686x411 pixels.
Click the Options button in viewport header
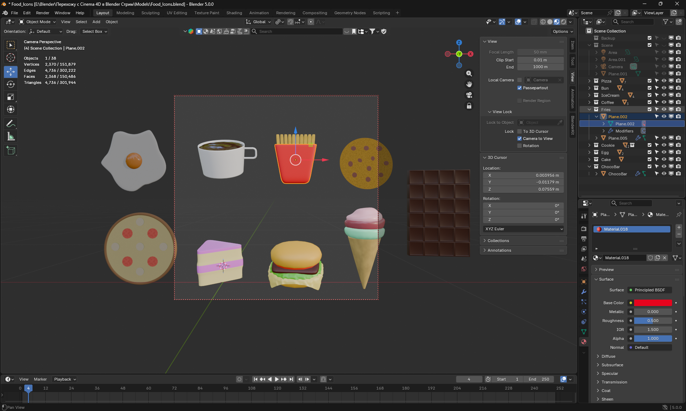pyautogui.click(x=563, y=31)
